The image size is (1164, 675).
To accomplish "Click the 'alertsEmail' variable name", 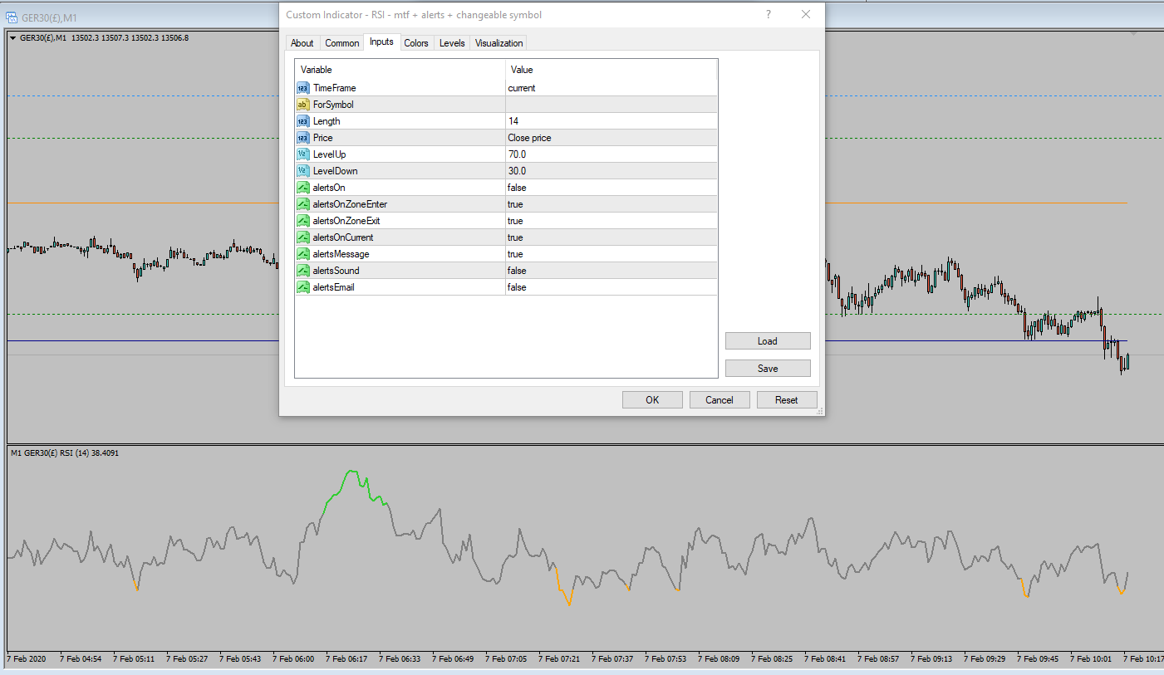I will tap(334, 287).
